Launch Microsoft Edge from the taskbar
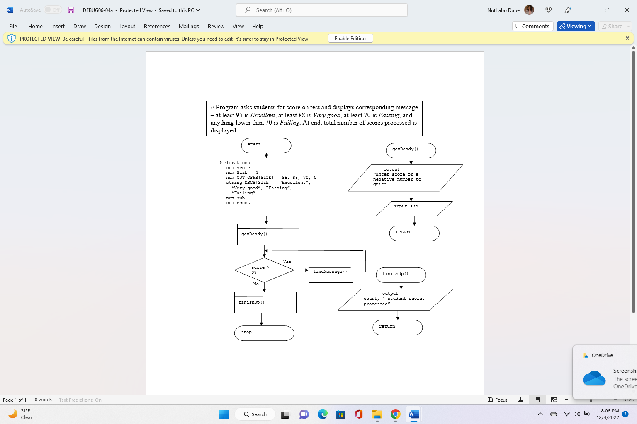The height and width of the screenshot is (424, 637). [322, 414]
